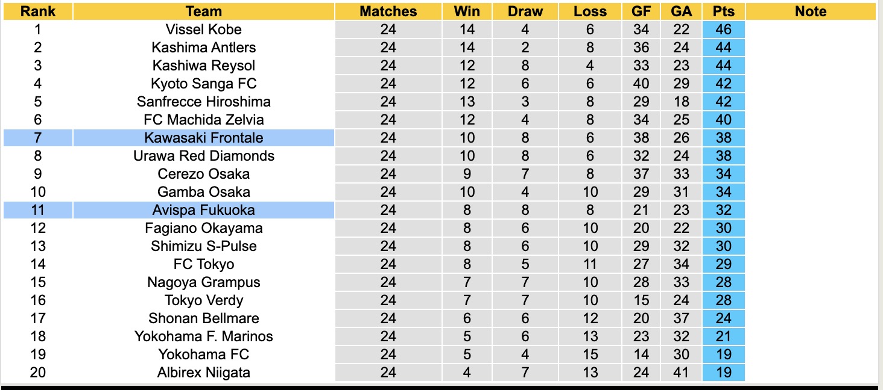Select the highlighted rank 11 cell
Image resolution: width=883 pixels, height=390 pixels.
pyautogui.click(x=37, y=210)
